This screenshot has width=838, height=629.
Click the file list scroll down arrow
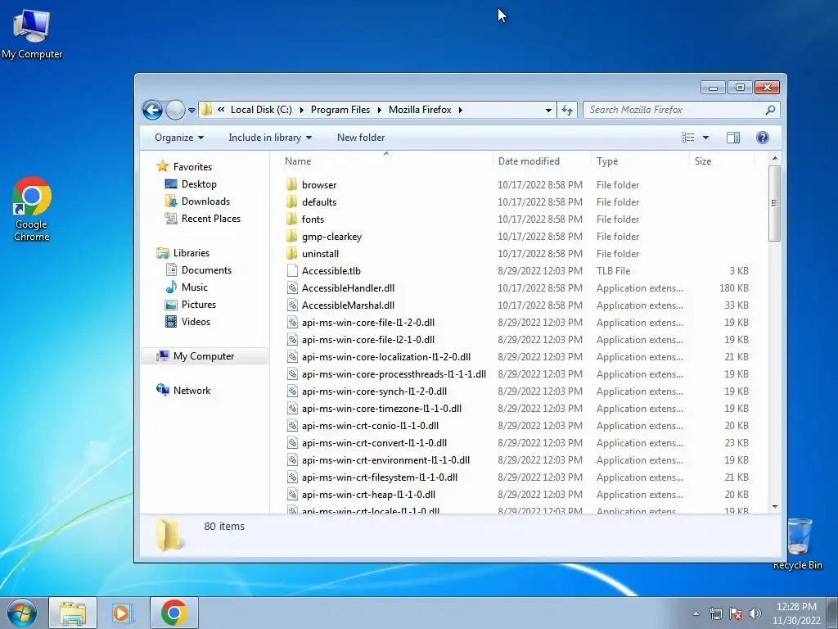coord(775,507)
